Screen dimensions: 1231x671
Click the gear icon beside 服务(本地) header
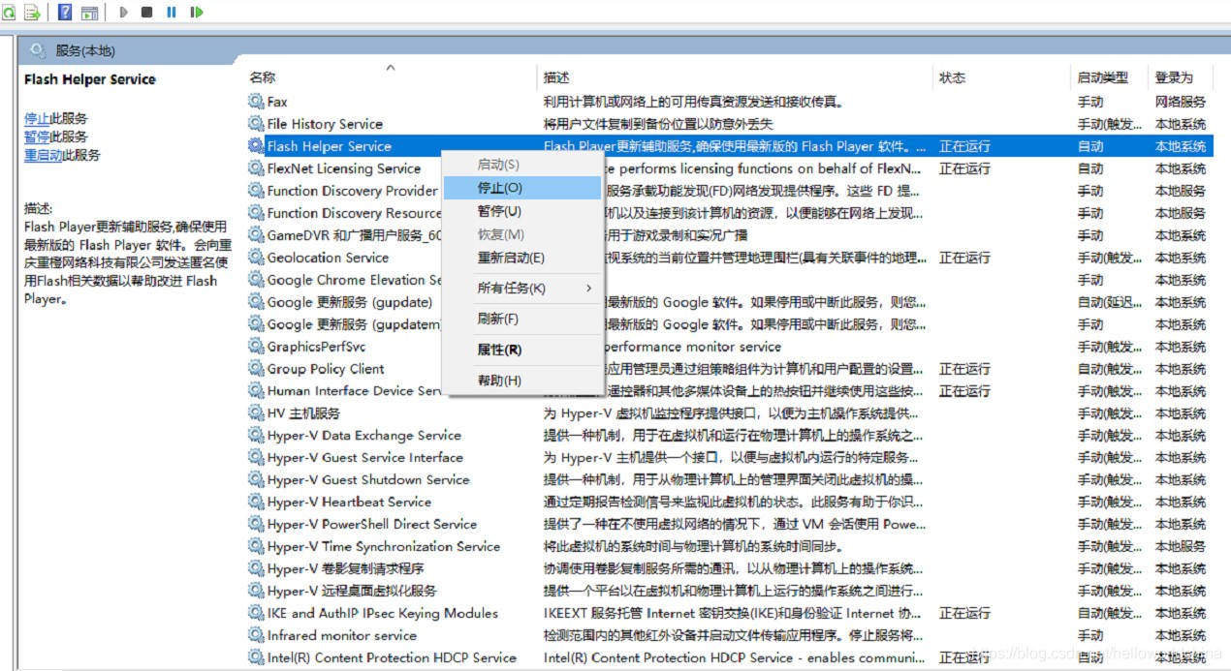38,50
